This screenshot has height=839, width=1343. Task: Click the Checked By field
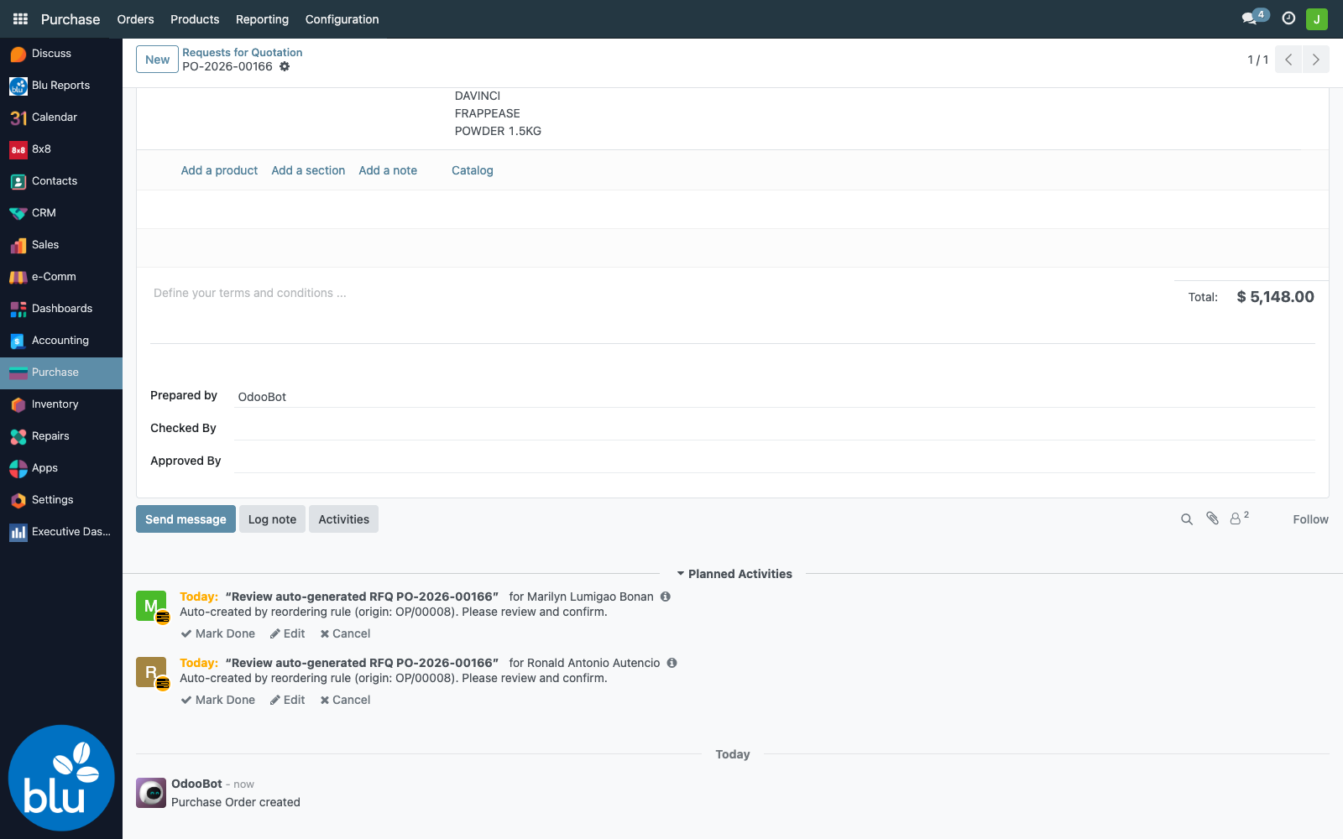775,429
